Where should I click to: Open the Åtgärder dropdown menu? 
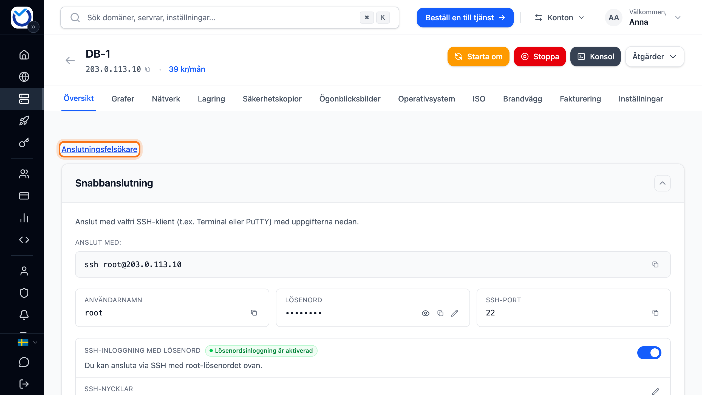pyautogui.click(x=655, y=57)
